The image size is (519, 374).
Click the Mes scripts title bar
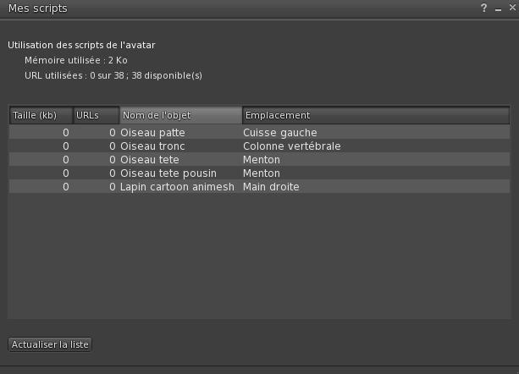[x=237, y=8]
